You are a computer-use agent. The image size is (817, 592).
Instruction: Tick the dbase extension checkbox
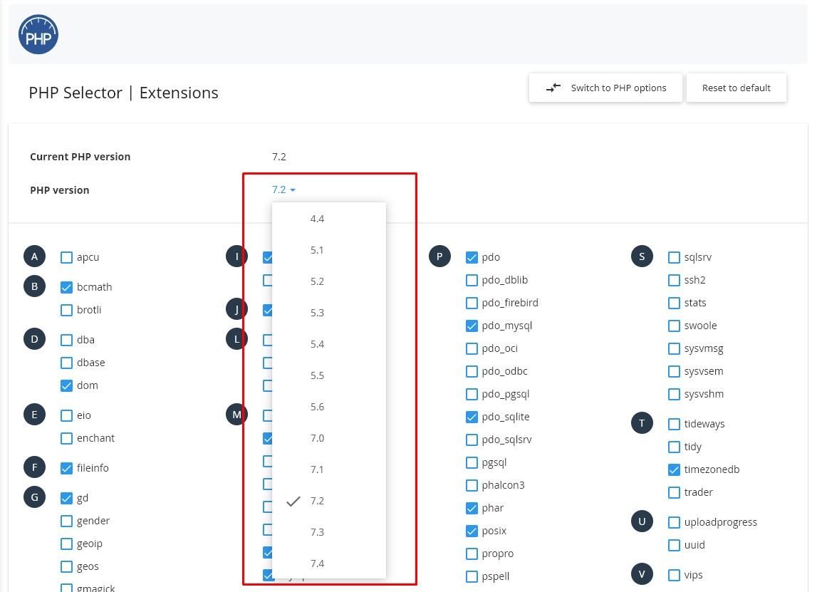coord(66,363)
